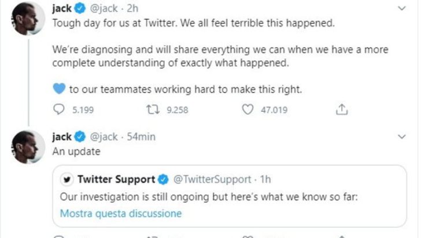
Task: Open the first tweet's options chevron menu
Action: (x=403, y=9)
